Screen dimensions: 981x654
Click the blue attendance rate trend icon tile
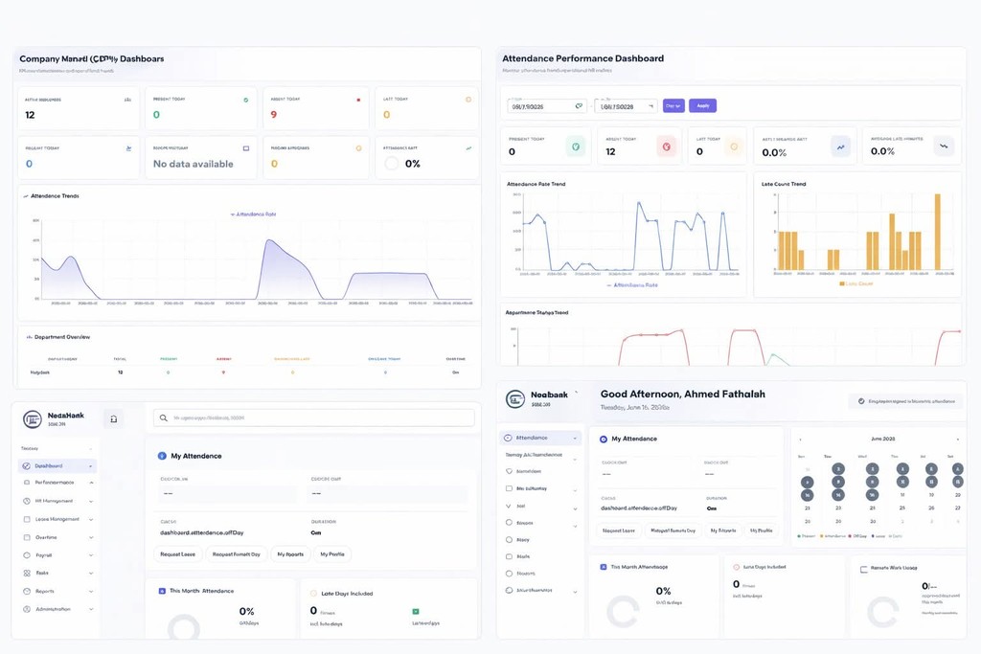840,147
